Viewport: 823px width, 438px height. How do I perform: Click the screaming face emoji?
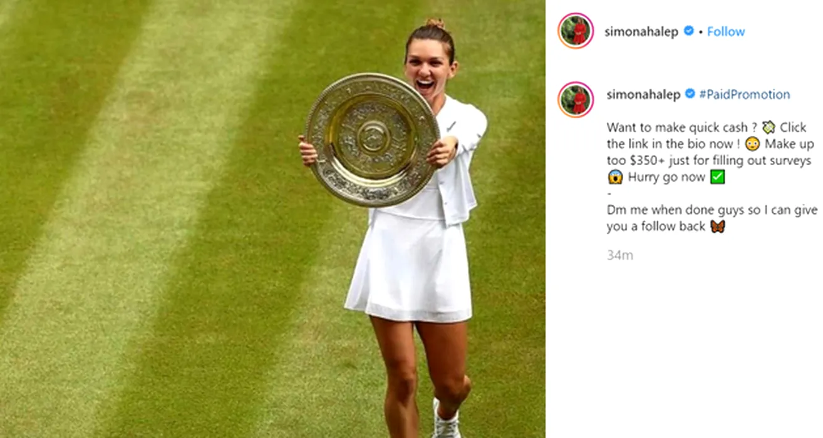tap(615, 177)
